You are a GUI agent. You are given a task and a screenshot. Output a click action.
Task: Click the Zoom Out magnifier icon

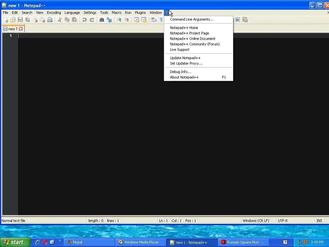point(127,20)
